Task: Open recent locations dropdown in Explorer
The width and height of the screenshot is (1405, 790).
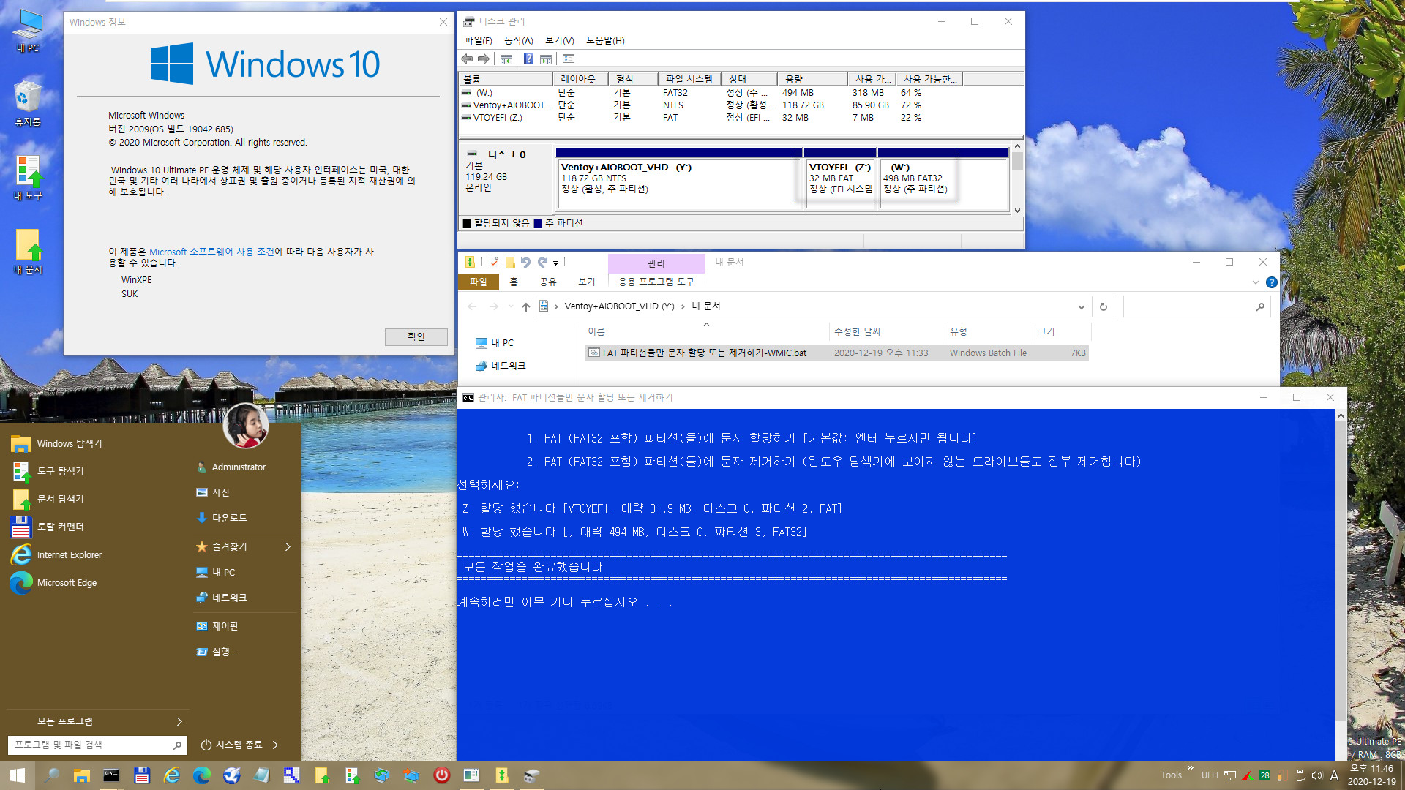Action: tap(511, 306)
